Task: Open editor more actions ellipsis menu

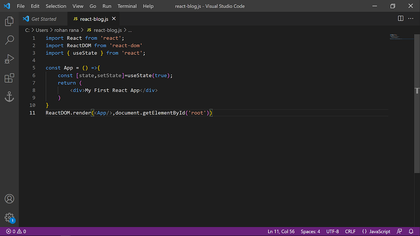Action: pyautogui.click(x=411, y=19)
